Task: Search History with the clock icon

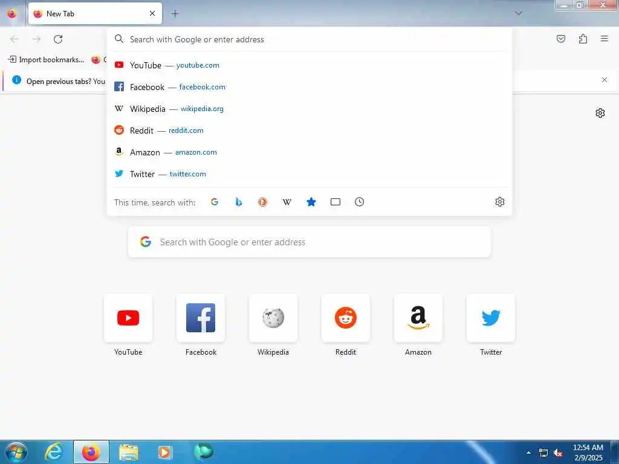Action: click(359, 202)
